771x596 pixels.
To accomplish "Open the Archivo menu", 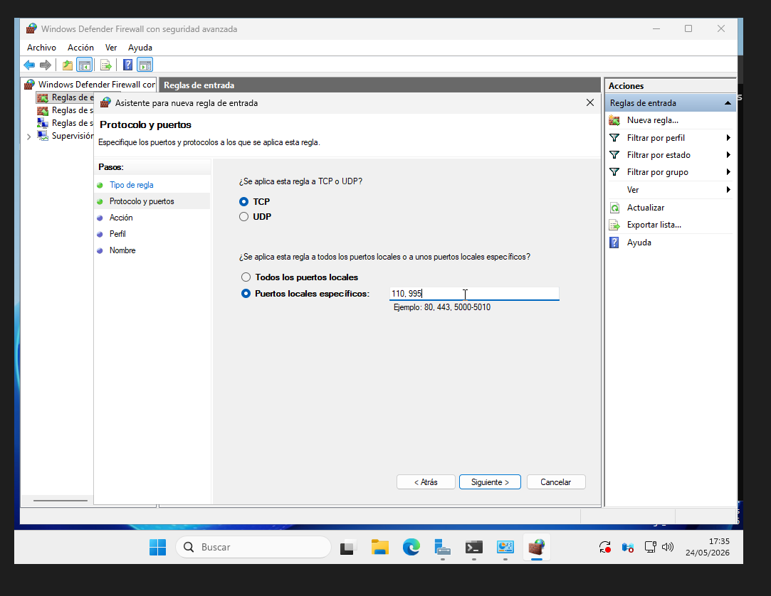I will pos(41,48).
